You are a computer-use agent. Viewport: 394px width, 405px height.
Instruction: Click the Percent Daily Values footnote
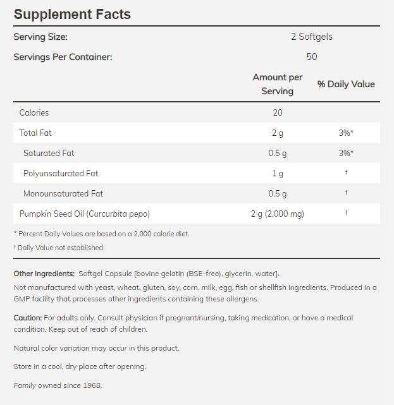point(101,234)
